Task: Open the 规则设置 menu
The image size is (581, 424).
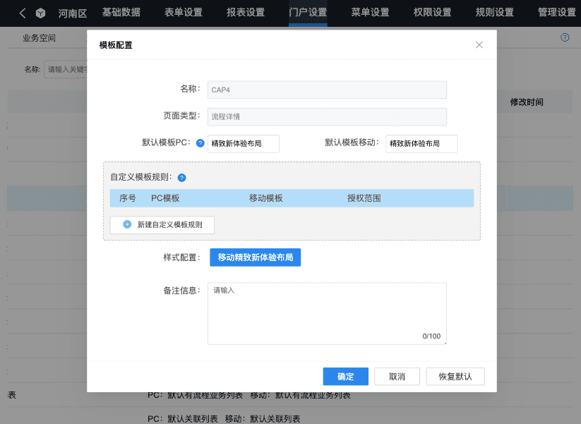Action: tap(495, 13)
